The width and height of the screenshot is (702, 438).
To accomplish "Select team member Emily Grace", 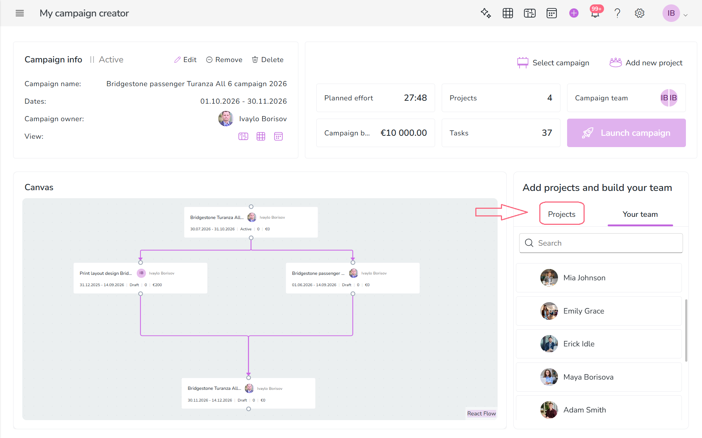I will click(599, 311).
